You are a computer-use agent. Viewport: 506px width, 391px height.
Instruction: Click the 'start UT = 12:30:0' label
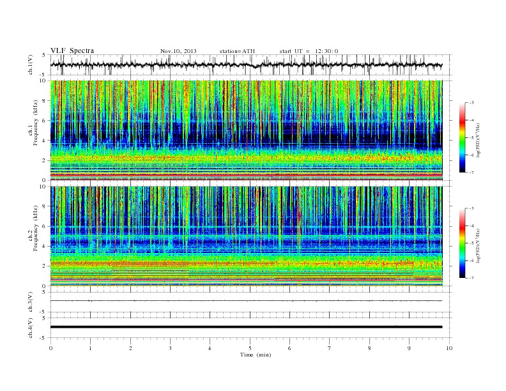[x=309, y=51]
